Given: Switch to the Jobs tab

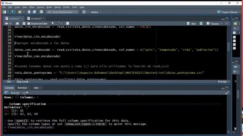Looking at the screenshot, I should pos(36,88).
